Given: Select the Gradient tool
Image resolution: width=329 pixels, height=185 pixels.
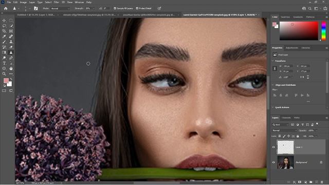Looking at the screenshot, I should 4,52.
